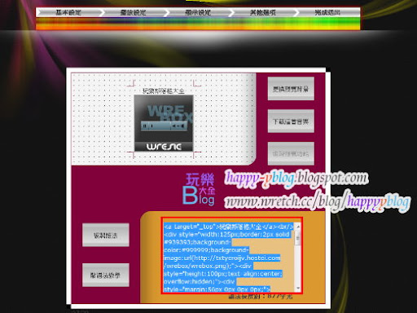Screen dimensions: 417x313
Task: Click the 玩樂Blog大全 logo
Action: pyautogui.click(x=199, y=189)
